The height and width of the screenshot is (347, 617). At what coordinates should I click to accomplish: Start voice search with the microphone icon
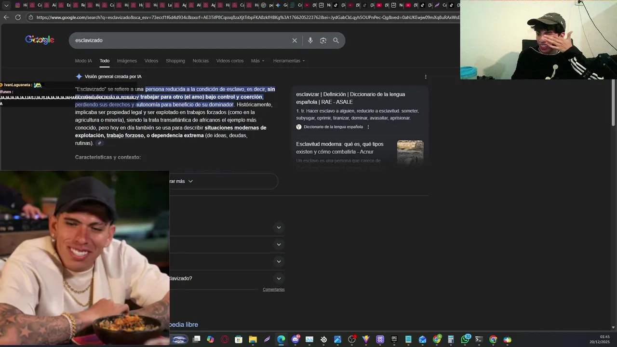[x=310, y=40]
